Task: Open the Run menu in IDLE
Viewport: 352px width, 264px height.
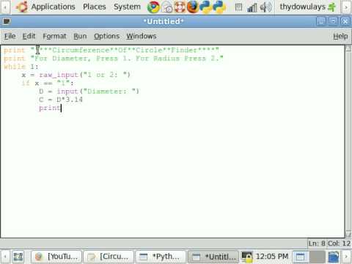Action: pos(80,36)
